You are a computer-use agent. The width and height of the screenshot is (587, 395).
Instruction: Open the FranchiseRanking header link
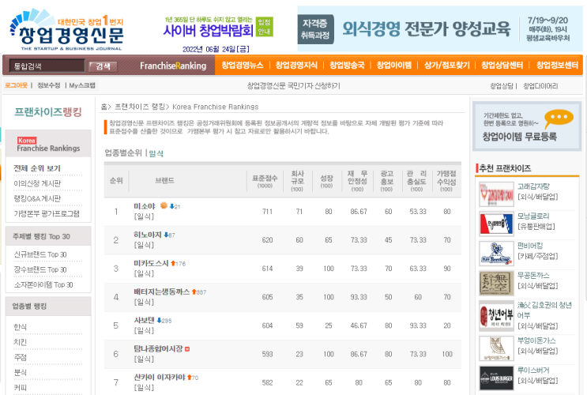(173, 66)
